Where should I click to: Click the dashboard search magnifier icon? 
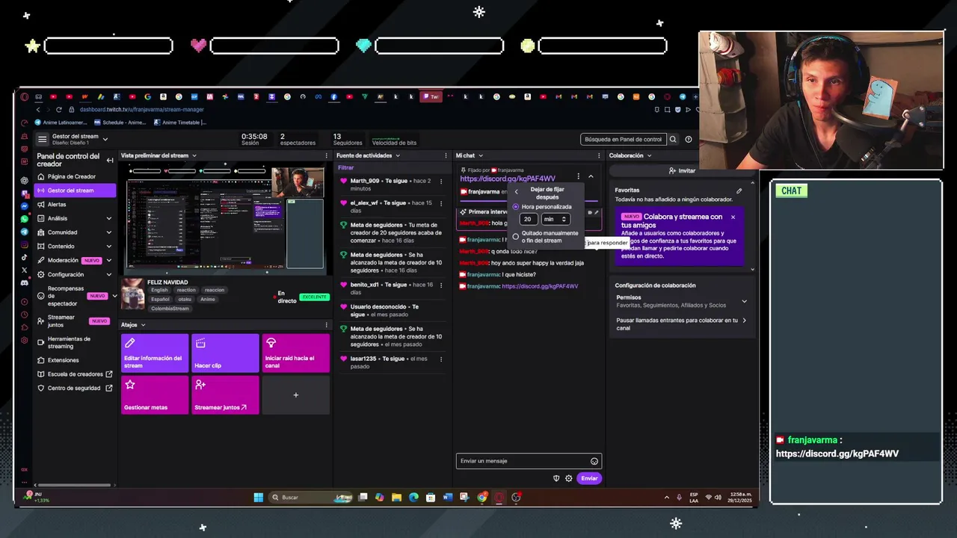tap(673, 139)
